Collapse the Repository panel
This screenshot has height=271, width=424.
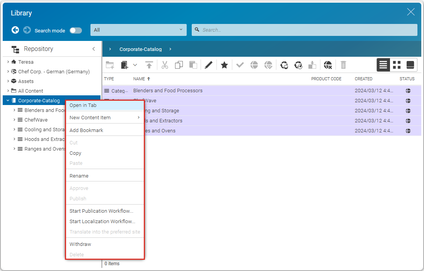click(94, 49)
